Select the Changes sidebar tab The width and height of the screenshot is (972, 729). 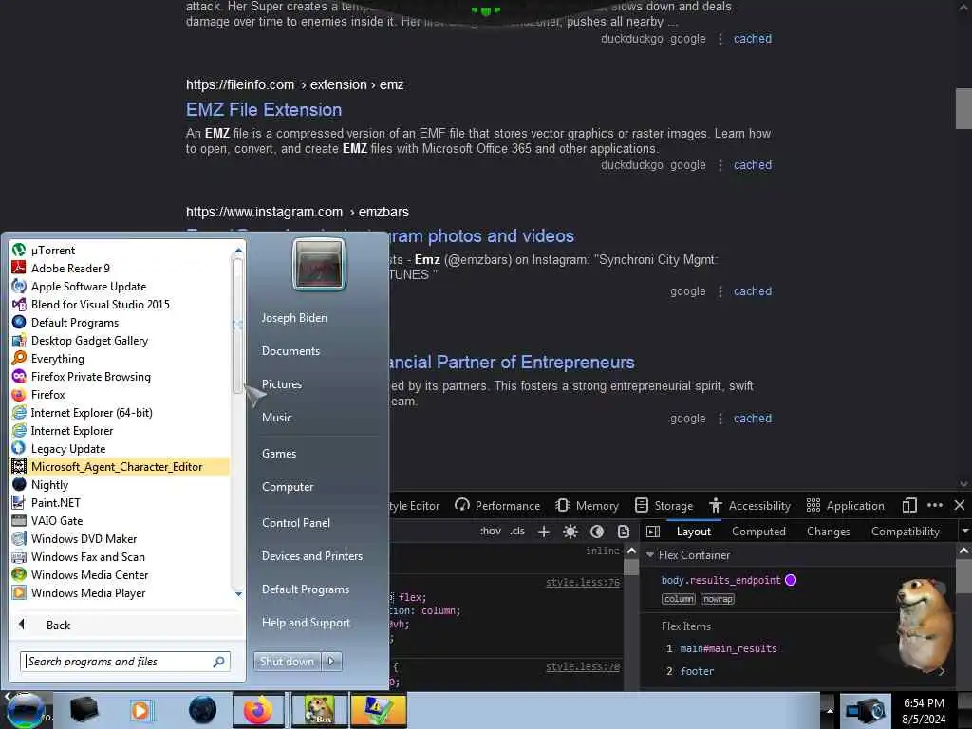828,532
